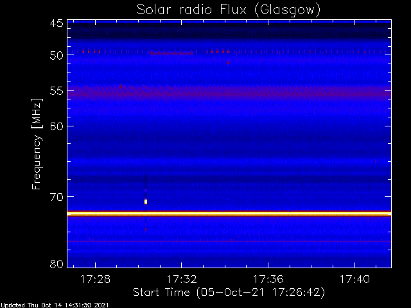Click the 55 frequency axis label
411x308 pixels.
point(57,91)
